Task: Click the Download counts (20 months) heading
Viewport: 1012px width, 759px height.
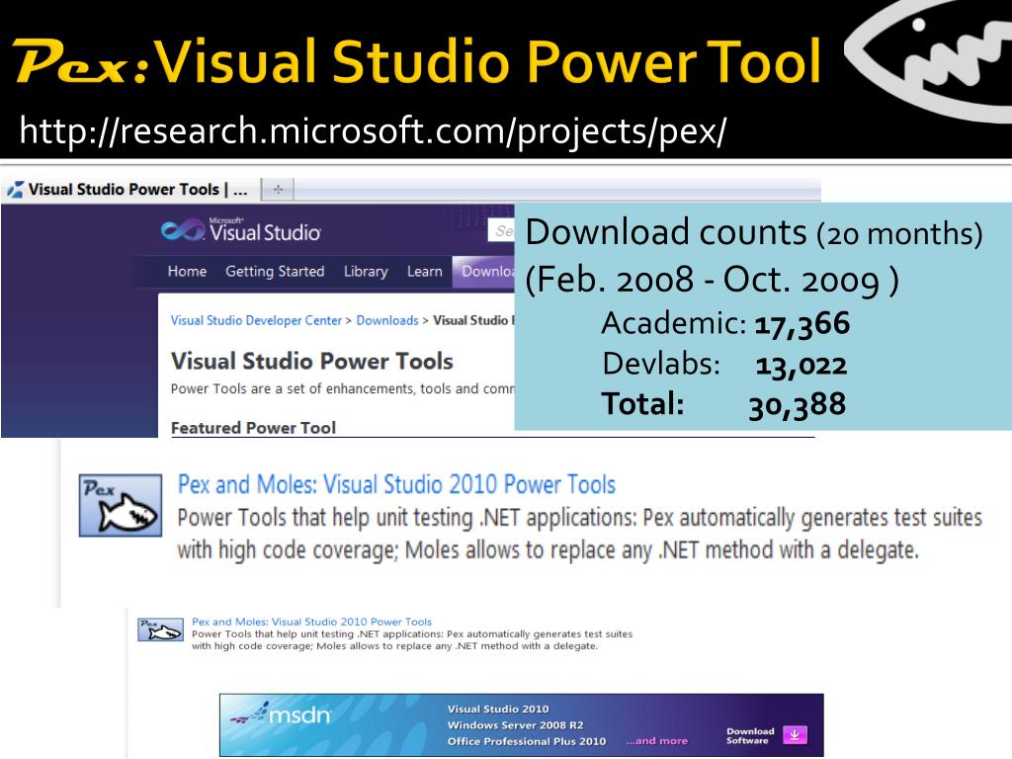Action: click(754, 232)
